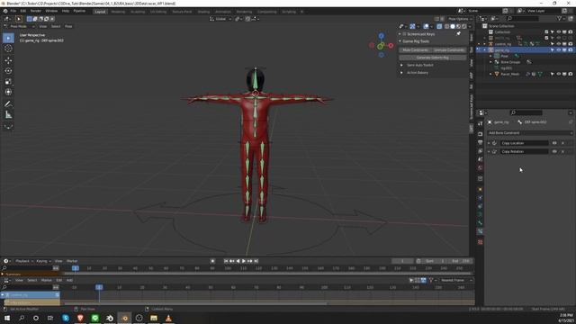
Task: Select the Move tool in viewport toolbar
Action: click(x=8, y=60)
